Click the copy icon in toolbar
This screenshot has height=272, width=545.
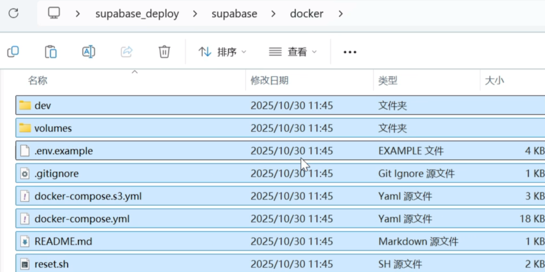click(13, 52)
